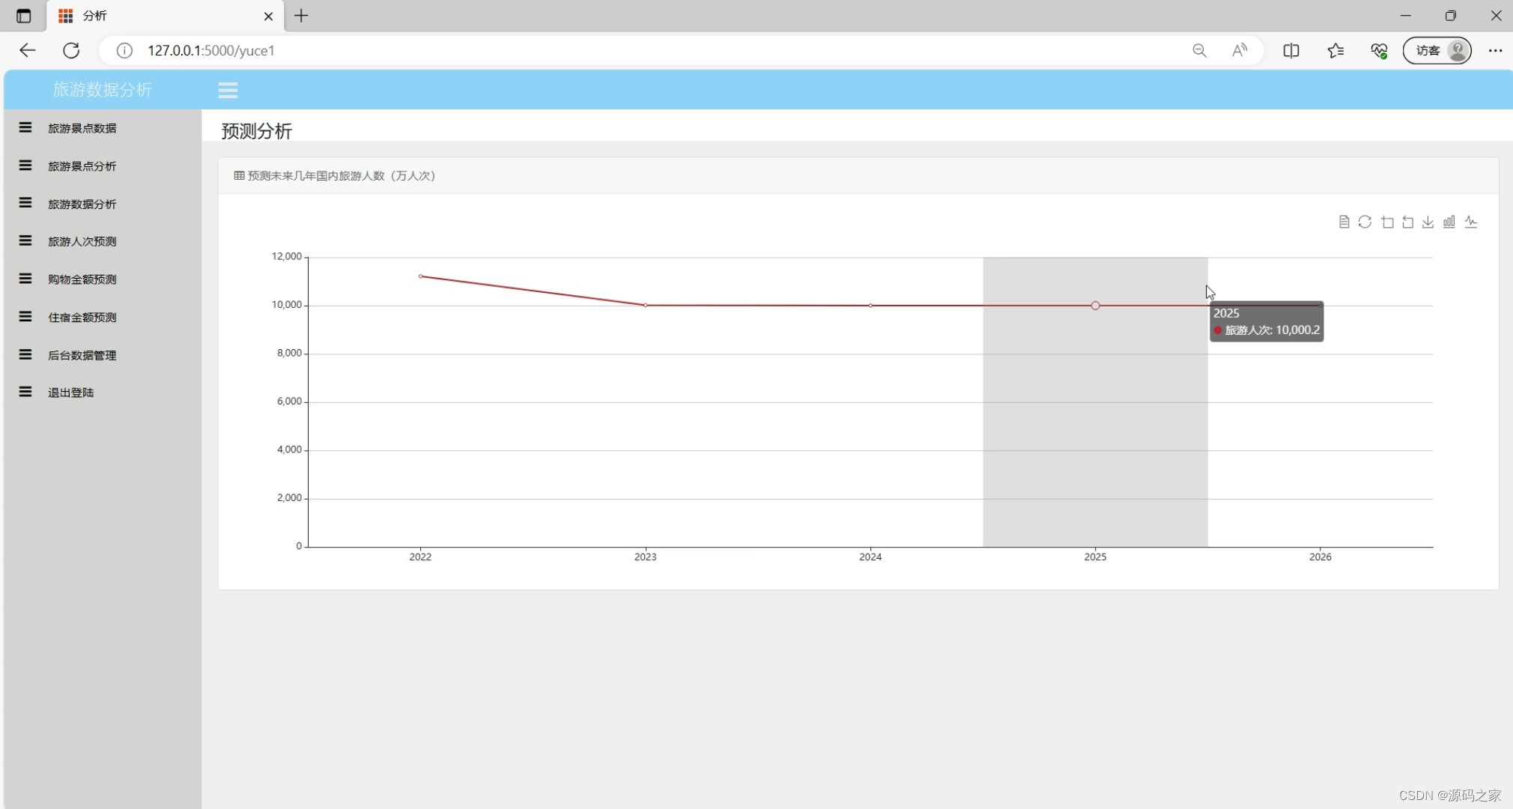
Task: Open browser favorites star icon
Action: tap(1335, 50)
